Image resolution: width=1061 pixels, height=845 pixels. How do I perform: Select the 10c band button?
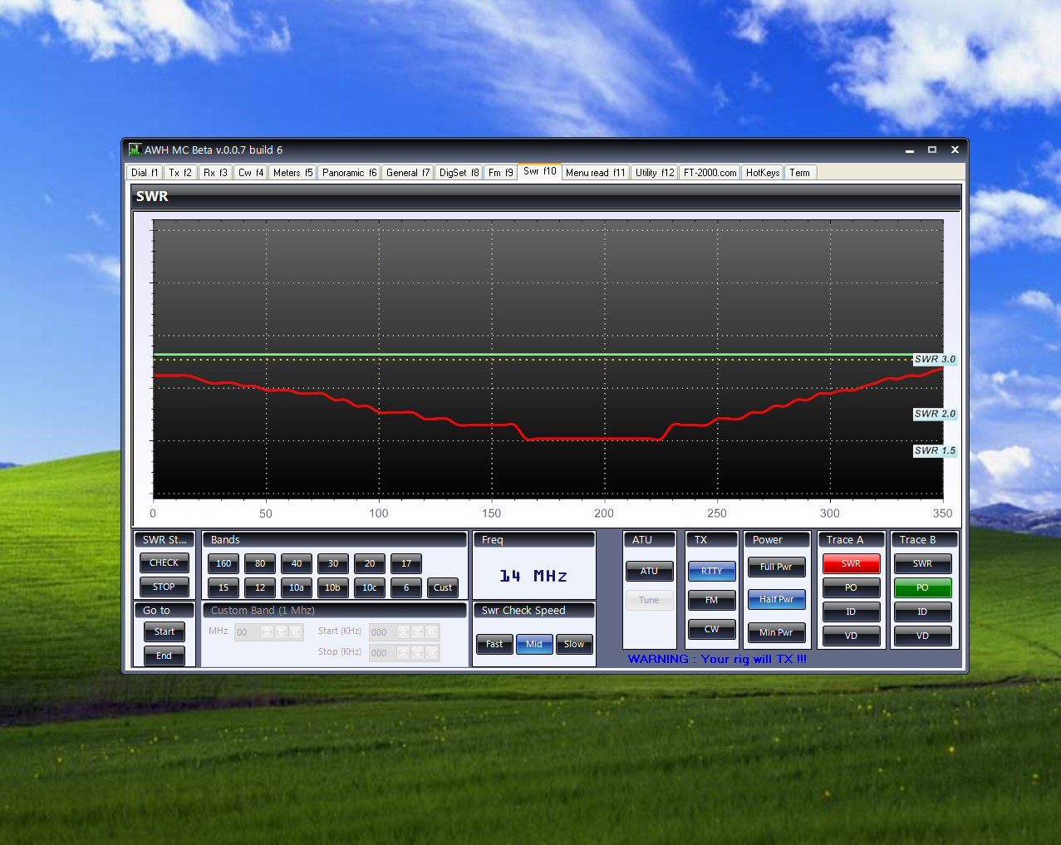click(370, 587)
